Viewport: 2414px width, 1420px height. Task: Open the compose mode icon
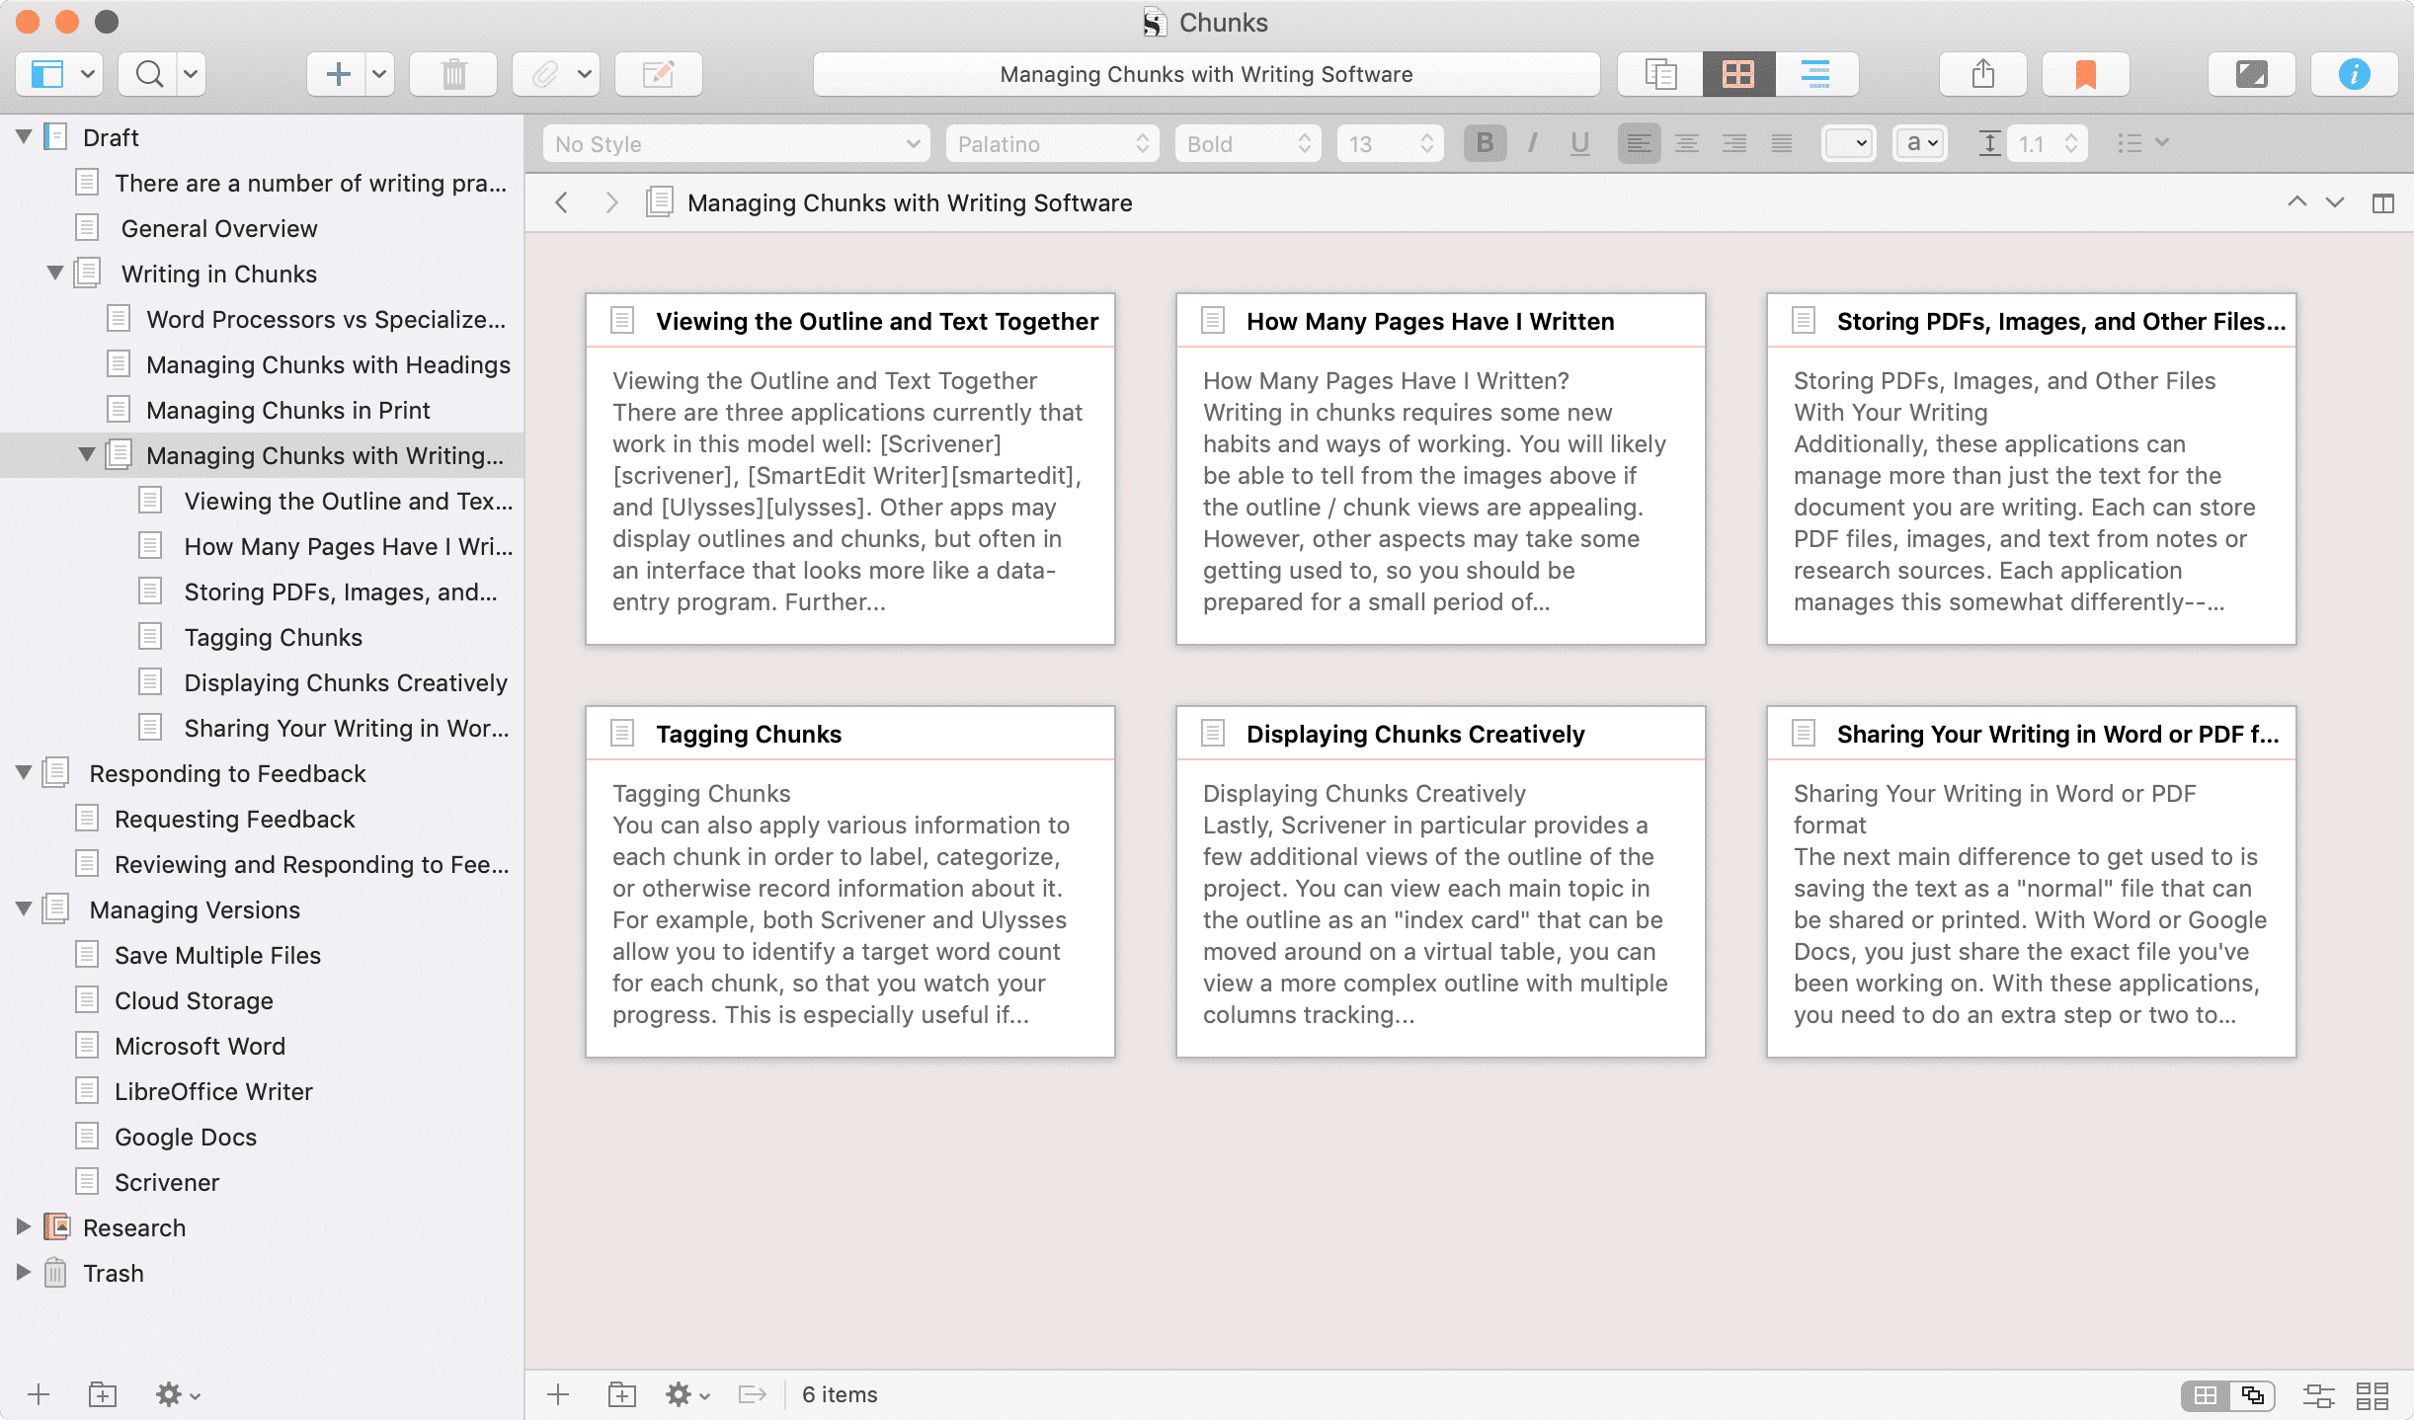[2251, 74]
